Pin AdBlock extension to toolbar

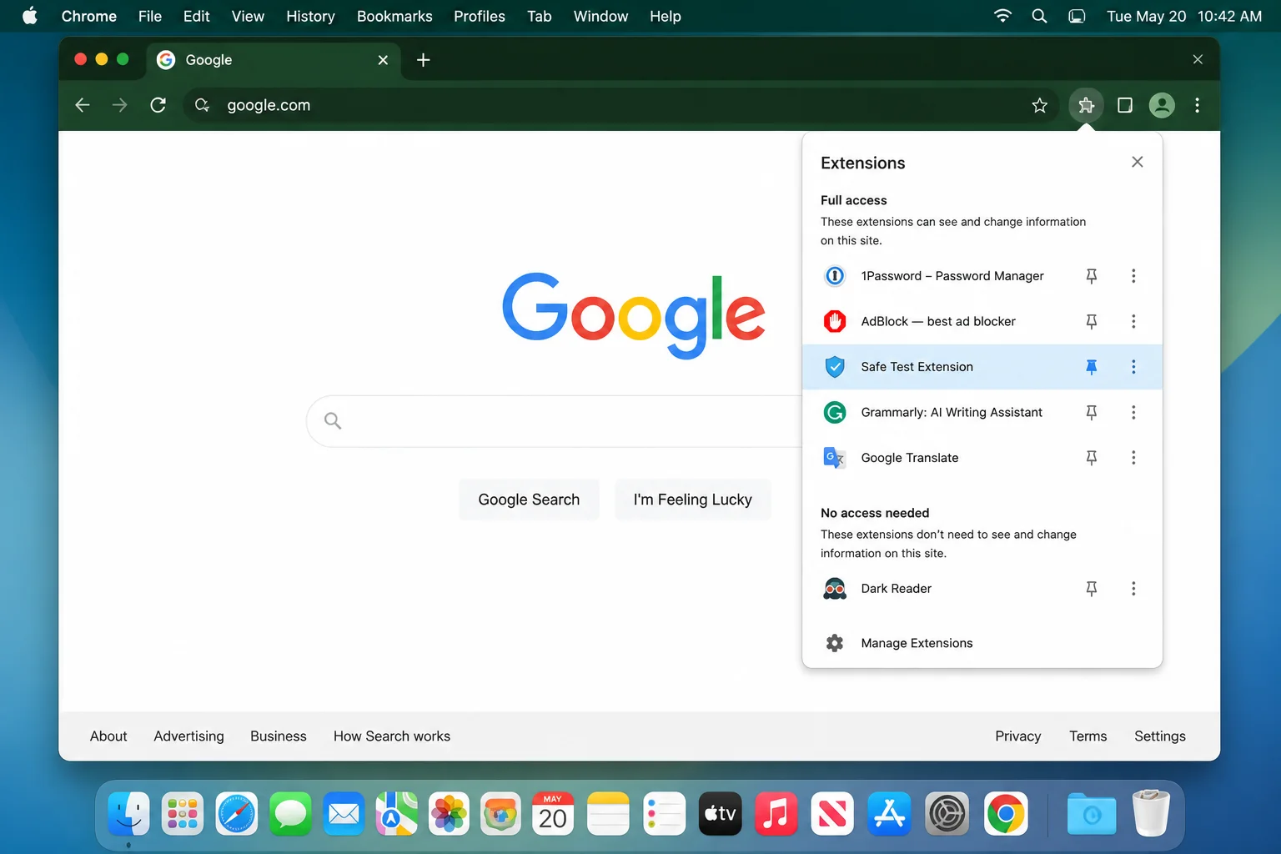pyautogui.click(x=1091, y=321)
